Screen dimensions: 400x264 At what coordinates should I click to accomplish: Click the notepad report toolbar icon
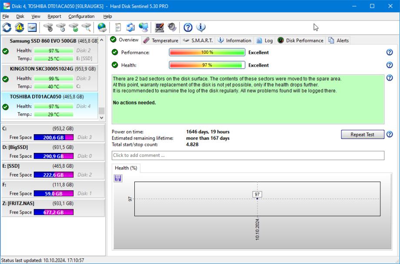tap(117, 27)
